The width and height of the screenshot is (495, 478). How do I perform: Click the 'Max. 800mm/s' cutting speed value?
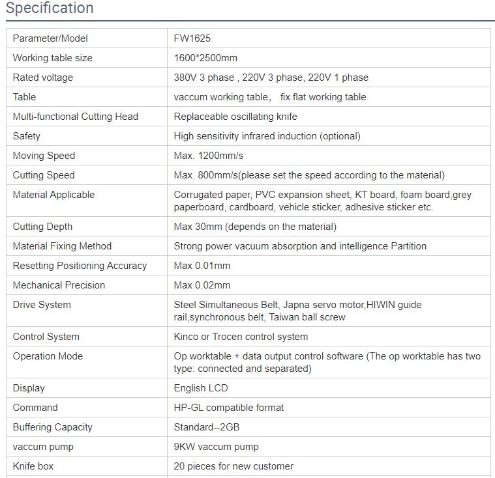click(x=206, y=175)
